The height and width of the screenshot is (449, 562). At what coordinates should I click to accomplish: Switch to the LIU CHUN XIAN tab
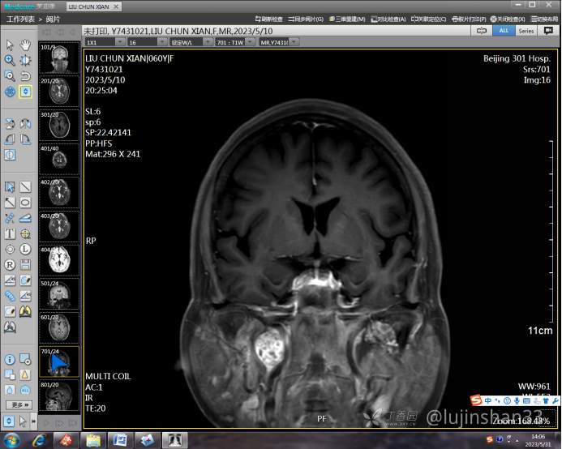click(x=93, y=6)
